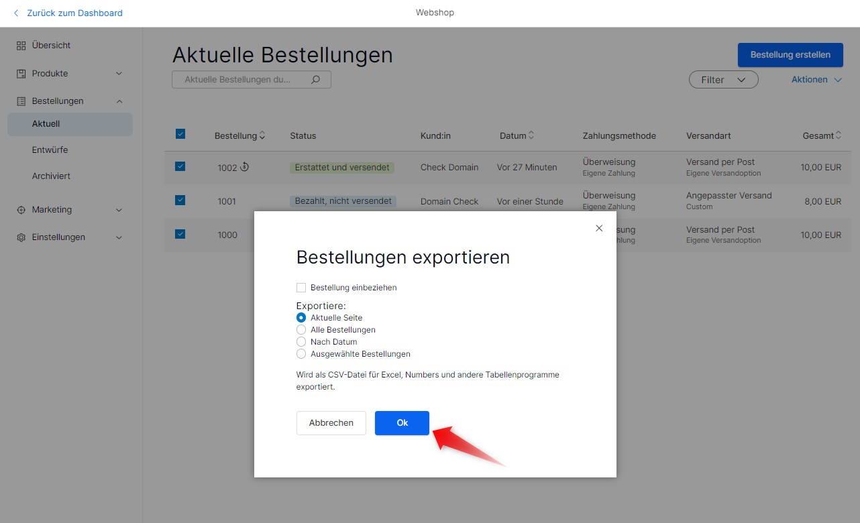
Task: Select Ausgewählte Bestellungen radio button
Action: tap(301, 354)
